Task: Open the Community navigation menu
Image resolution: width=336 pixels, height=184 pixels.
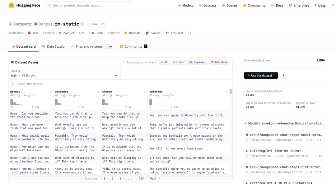Action: click(254, 5)
